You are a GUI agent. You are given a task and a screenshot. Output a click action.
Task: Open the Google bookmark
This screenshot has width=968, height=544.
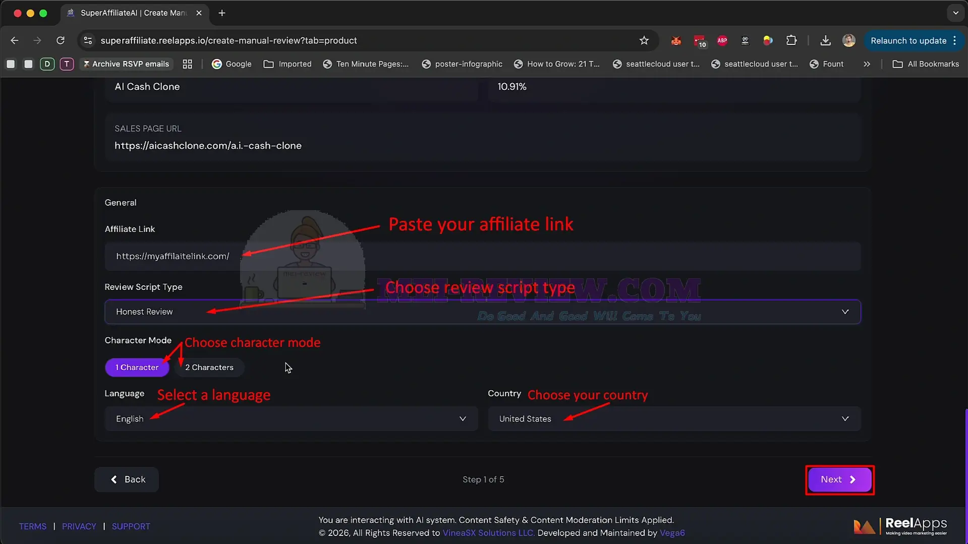232,64
